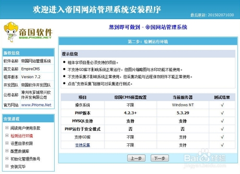This screenshot has height=174, width=240.
Task: Click the 欢迎进入帝国网站管理系统安装程序 title
Action: [97, 10]
